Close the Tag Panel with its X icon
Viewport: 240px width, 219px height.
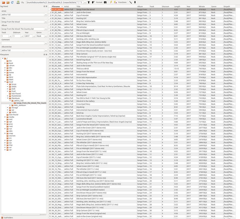46,6
